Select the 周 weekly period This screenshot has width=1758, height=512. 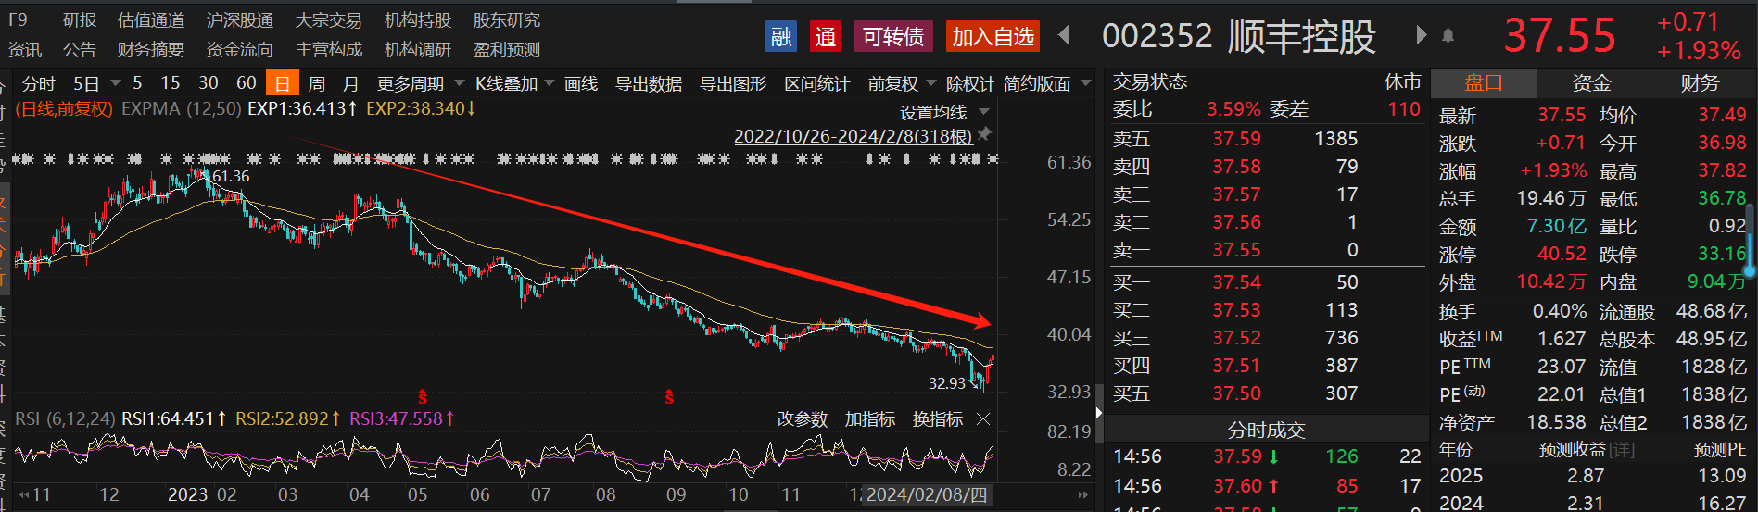click(317, 84)
